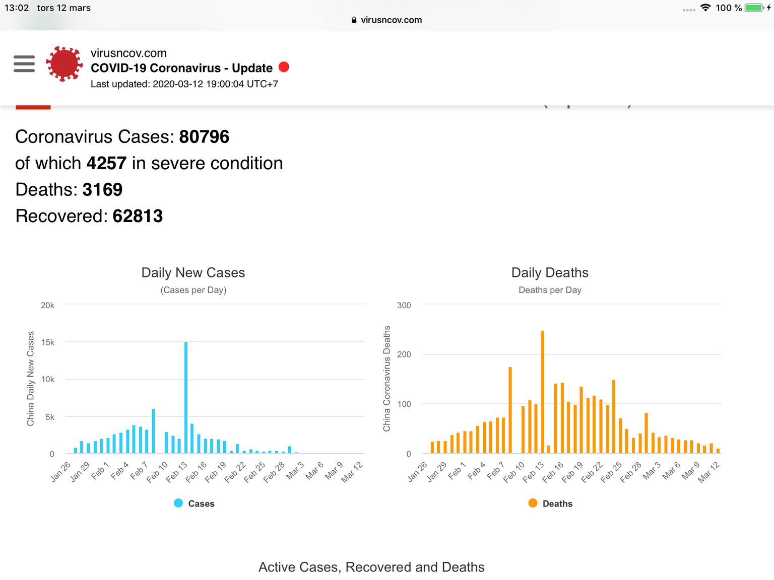The height and width of the screenshot is (580, 774).
Task: Click the blue Cases legend circle
Action: pos(178,503)
